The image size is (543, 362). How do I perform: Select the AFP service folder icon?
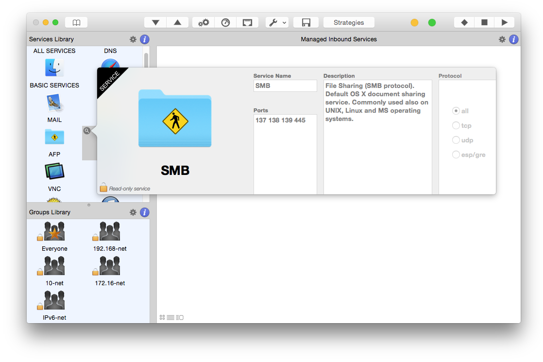[x=54, y=137]
